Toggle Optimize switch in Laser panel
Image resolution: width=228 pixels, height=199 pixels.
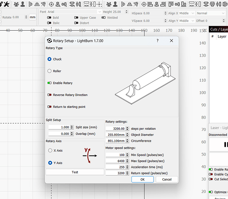point(211,192)
